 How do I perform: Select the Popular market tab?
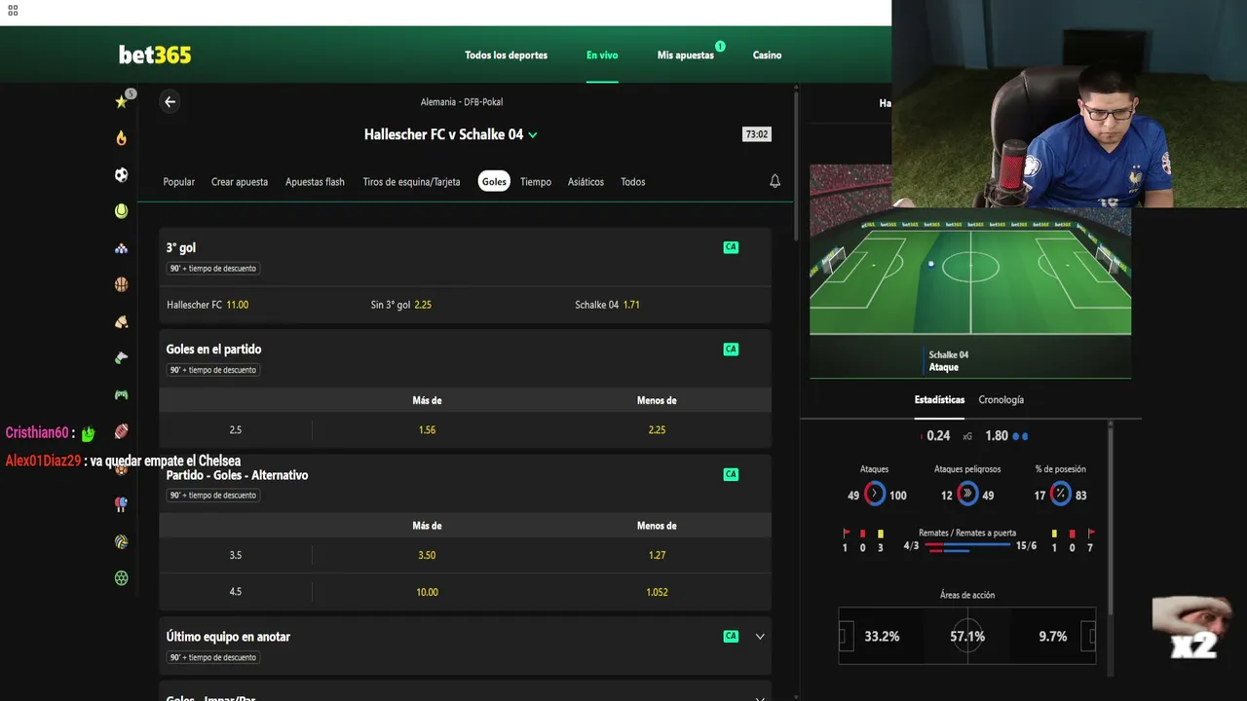pyautogui.click(x=178, y=182)
